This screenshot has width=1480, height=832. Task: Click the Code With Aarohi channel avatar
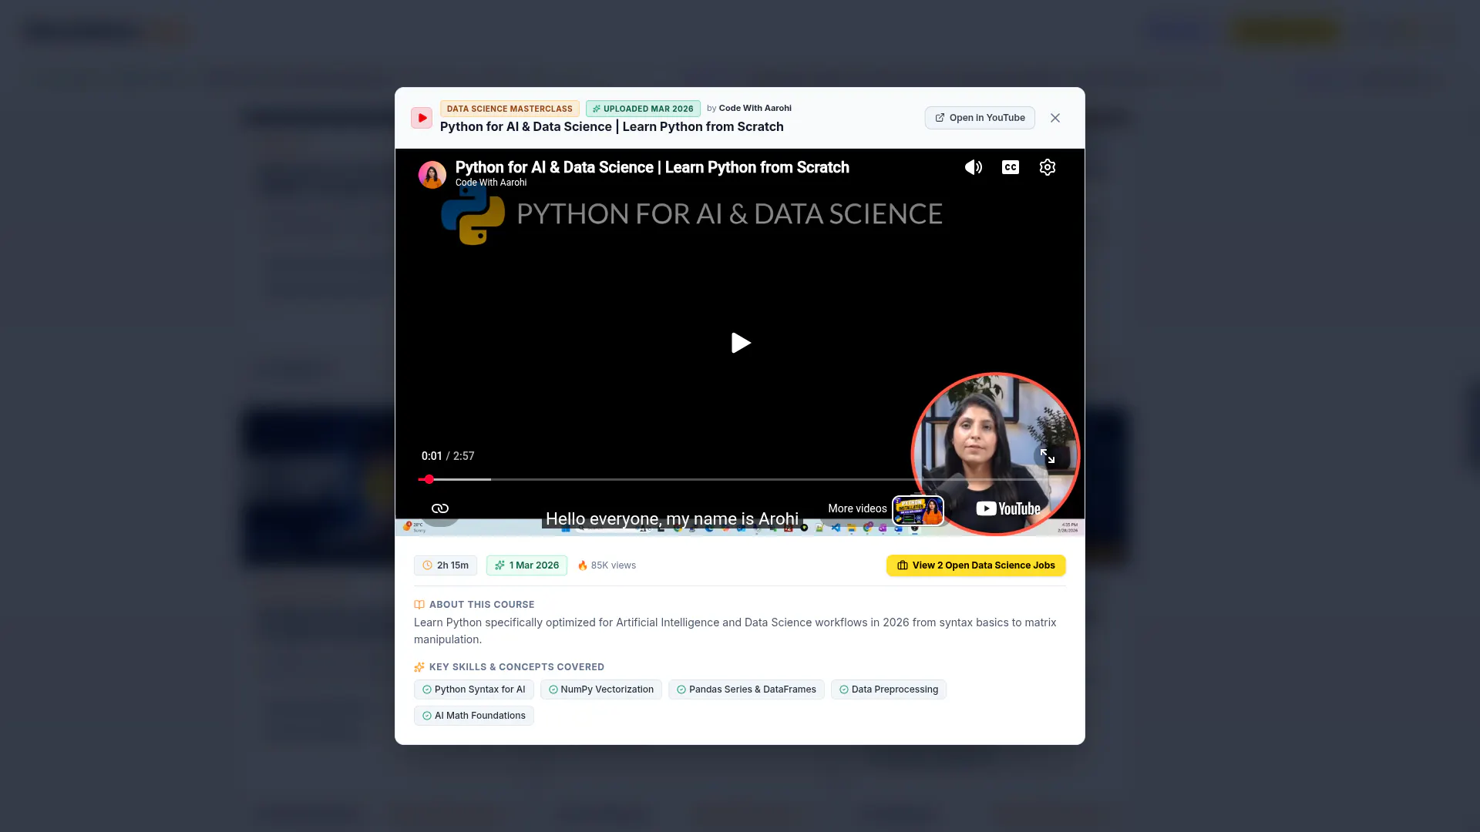[x=432, y=175]
